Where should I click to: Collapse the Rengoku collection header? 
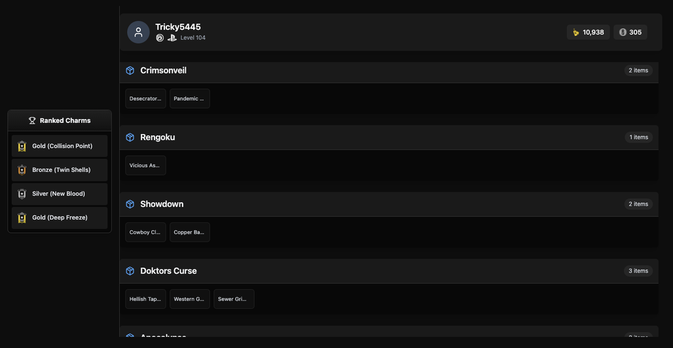(x=389, y=137)
